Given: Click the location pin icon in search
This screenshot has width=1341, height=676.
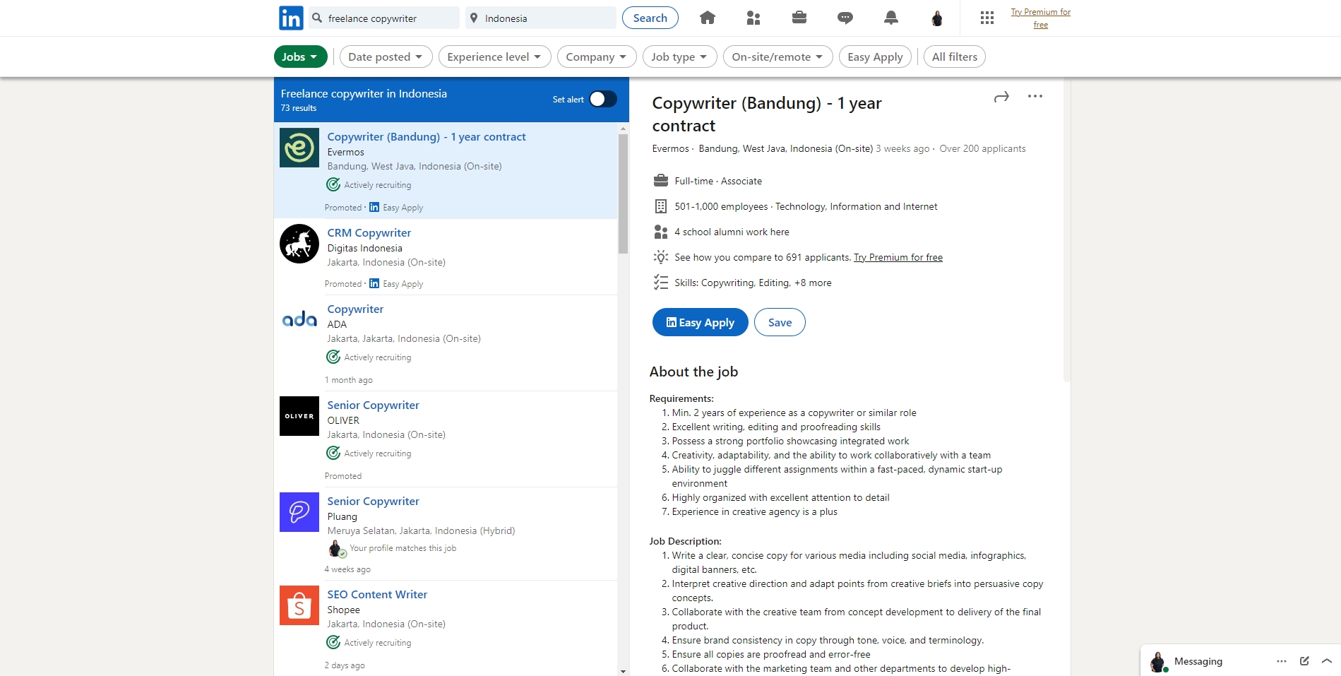Looking at the screenshot, I should [x=473, y=18].
